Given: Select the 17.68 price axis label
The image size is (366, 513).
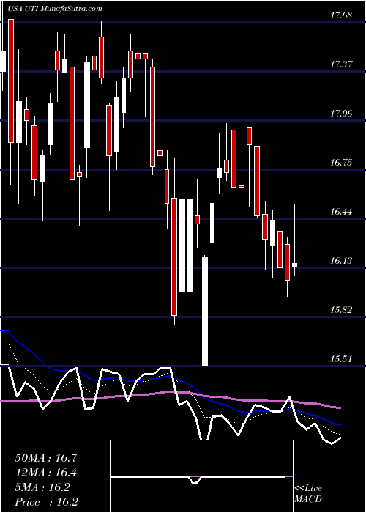Looking at the screenshot, I should coord(340,15).
